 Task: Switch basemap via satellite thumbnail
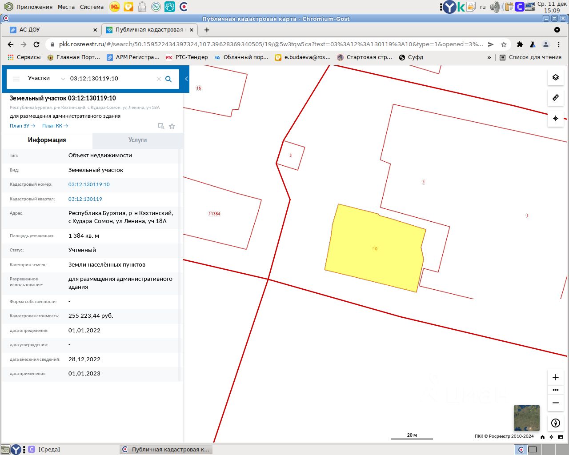(x=526, y=418)
